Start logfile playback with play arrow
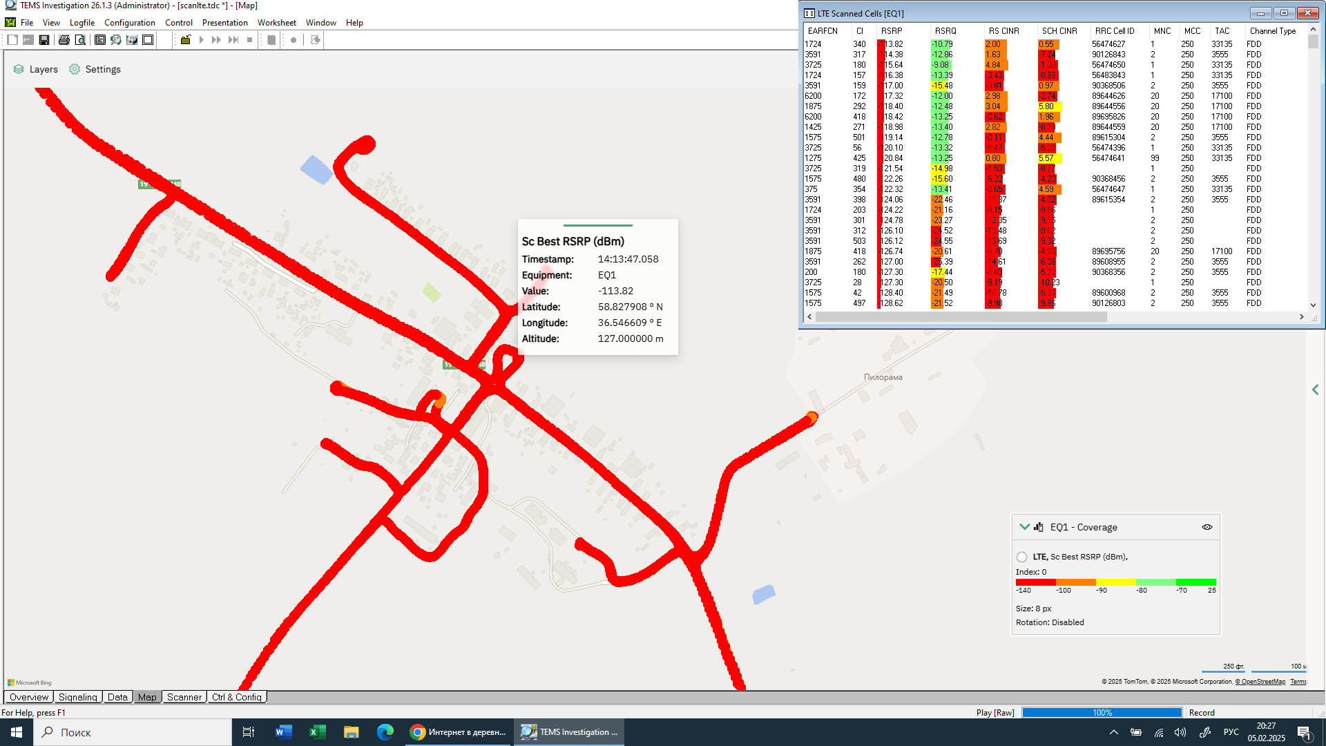The image size is (1326, 746). (x=202, y=40)
